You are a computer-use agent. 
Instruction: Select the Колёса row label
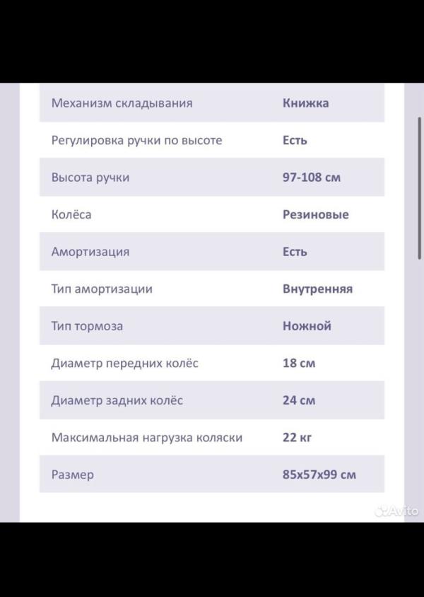click(71, 214)
